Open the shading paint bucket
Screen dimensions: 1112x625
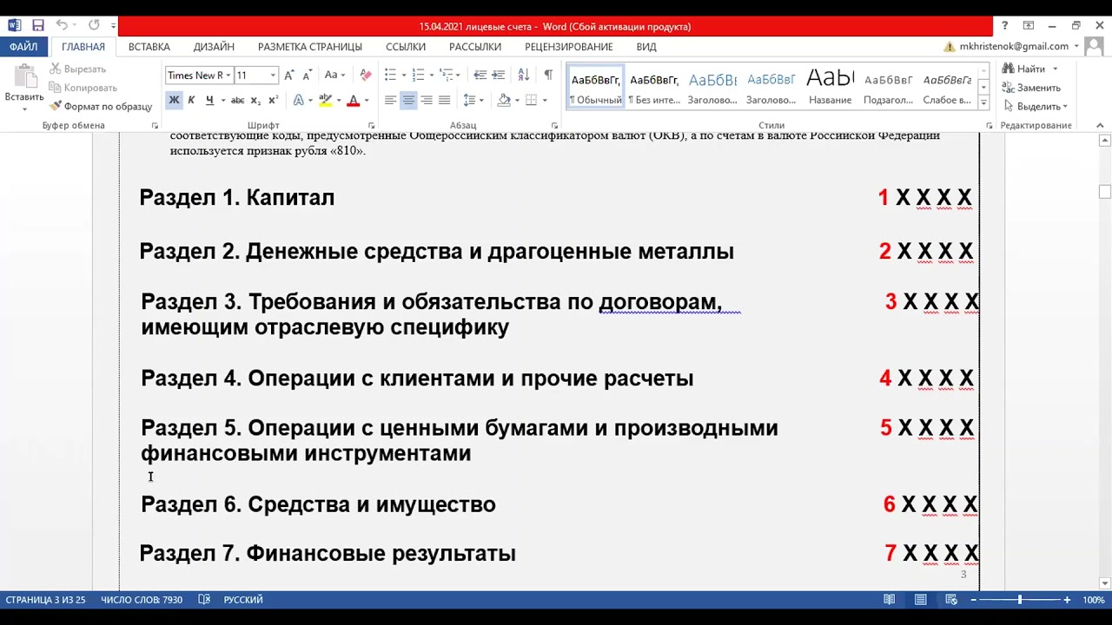tap(504, 101)
